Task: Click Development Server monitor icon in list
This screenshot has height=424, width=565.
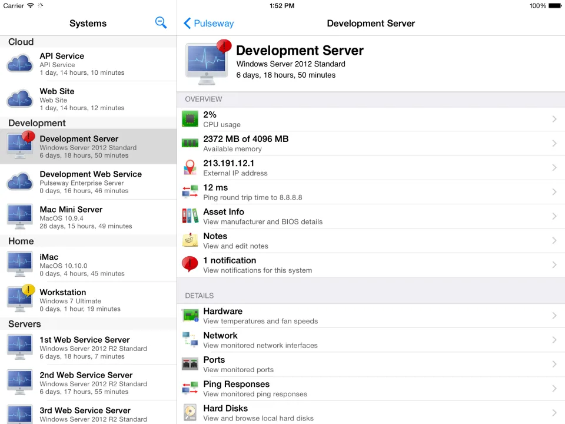Action: pyautogui.click(x=21, y=145)
